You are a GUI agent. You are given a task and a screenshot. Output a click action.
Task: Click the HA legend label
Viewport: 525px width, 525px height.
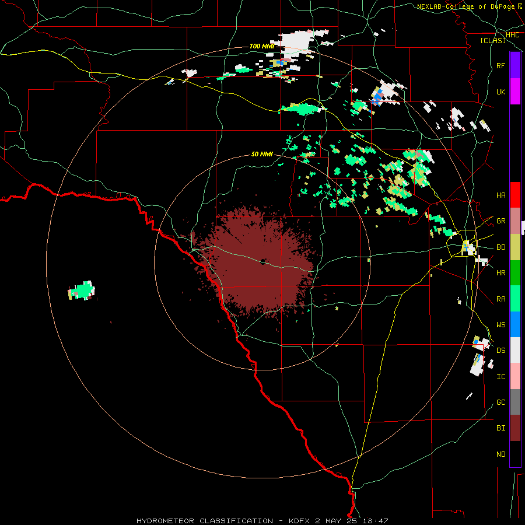tap(501, 195)
